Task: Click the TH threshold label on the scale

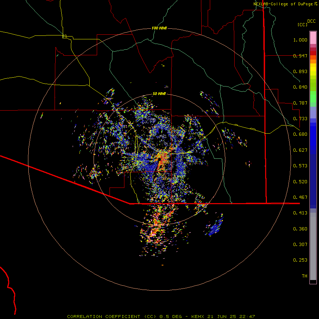Action: pos(304,276)
